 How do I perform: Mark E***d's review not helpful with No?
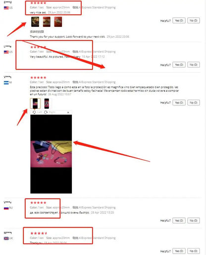click(194, 20)
